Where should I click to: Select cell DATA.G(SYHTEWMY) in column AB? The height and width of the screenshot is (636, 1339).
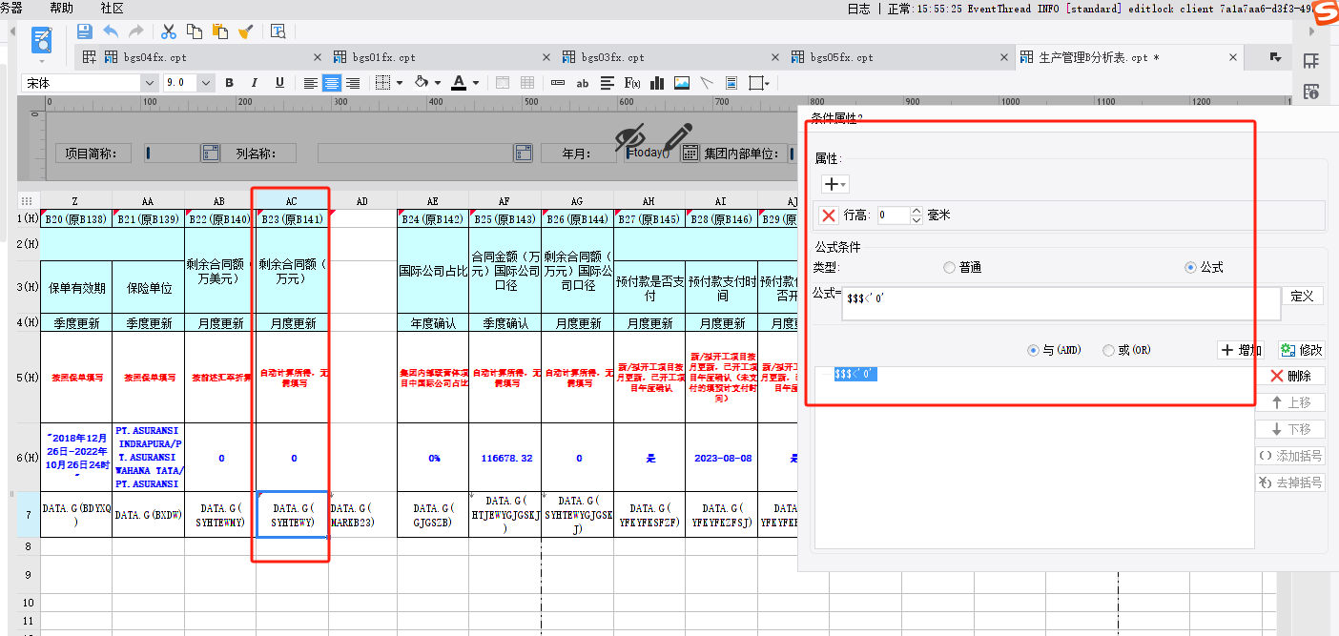[219, 515]
